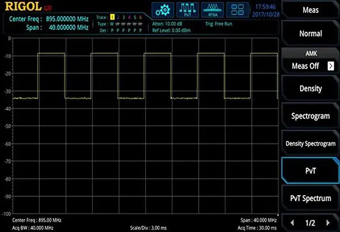The image size is (340, 232).
Task: Select the PvT Spectrum softkey
Action: [311, 198]
